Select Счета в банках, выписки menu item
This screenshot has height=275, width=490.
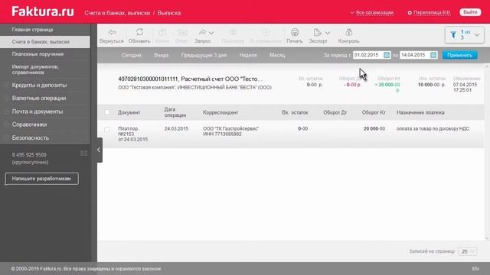pyautogui.click(x=45, y=42)
